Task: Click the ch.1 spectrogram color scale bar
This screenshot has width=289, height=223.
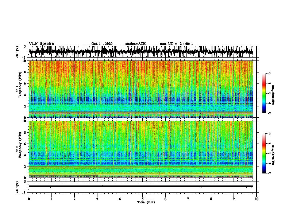Action: [264, 93]
